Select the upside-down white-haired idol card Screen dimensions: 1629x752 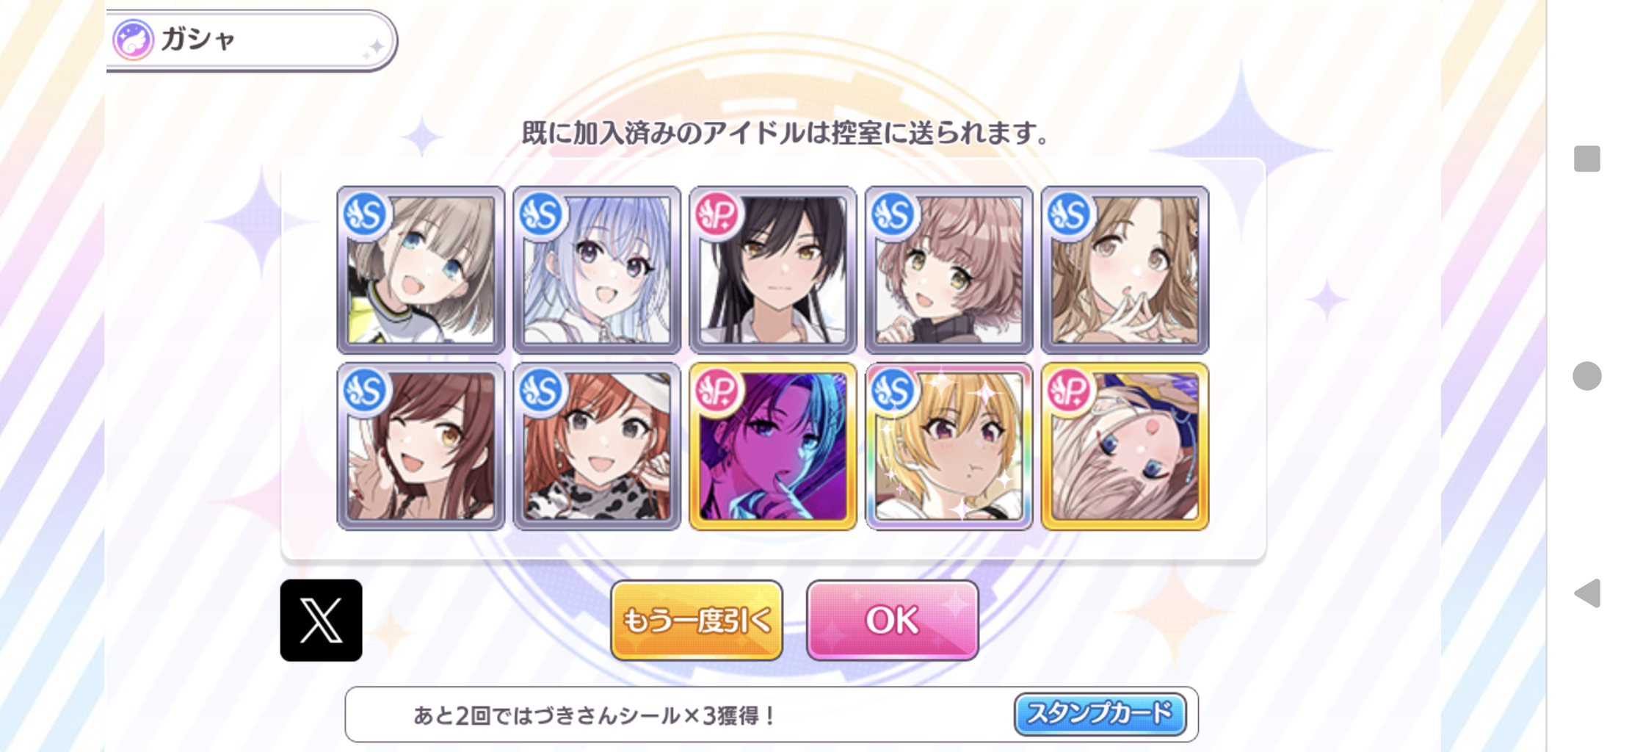click(x=1125, y=446)
